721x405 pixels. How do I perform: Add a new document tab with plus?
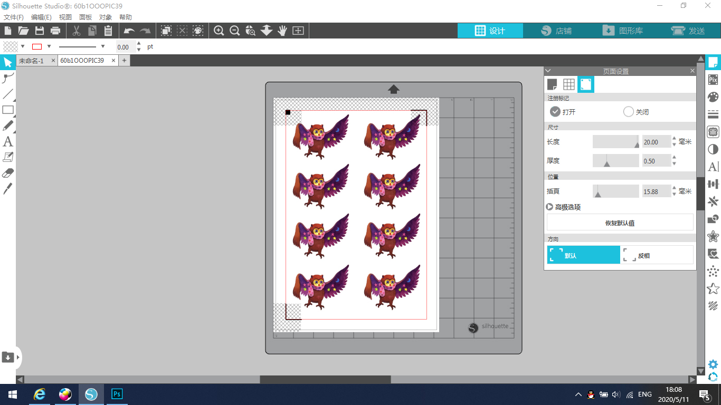pyautogui.click(x=125, y=61)
